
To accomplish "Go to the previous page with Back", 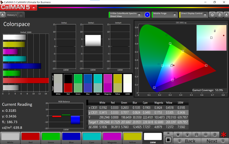I will point(187,141).
